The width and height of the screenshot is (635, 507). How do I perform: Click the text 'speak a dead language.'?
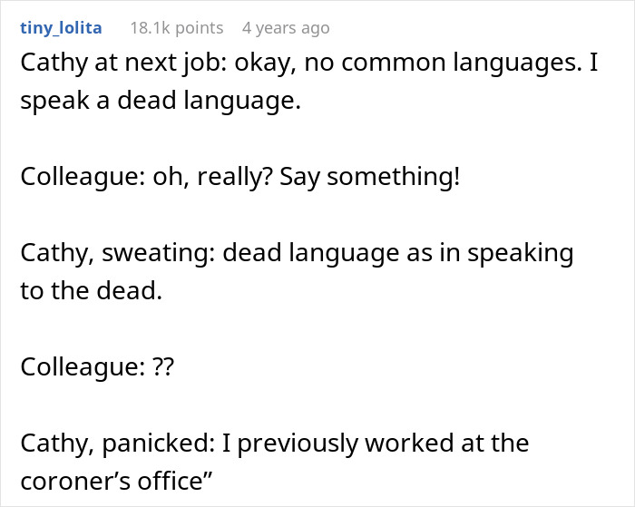pyautogui.click(x=160, y=101)
